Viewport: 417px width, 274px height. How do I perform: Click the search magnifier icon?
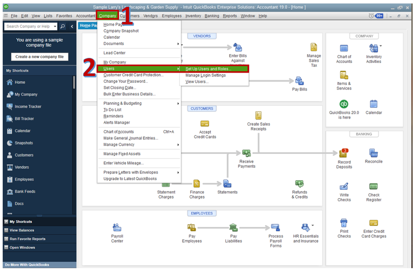click(63, 26)
